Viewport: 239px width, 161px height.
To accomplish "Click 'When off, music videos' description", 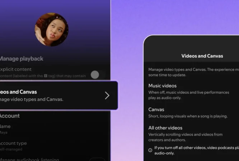I will (x=189, y=95).
